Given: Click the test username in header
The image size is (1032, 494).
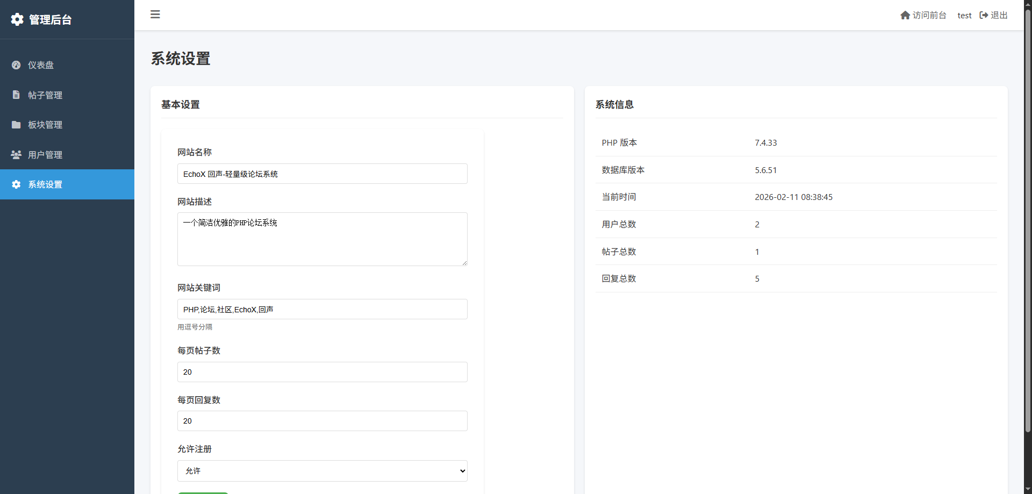Looking at the screenshot, I should click(x=964, y=16).
